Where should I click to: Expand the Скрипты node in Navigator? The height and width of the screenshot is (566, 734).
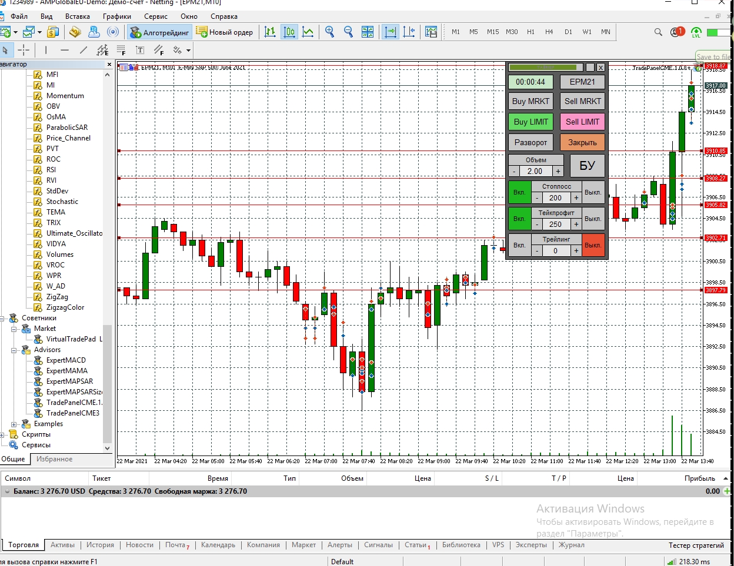click(2, 434)
